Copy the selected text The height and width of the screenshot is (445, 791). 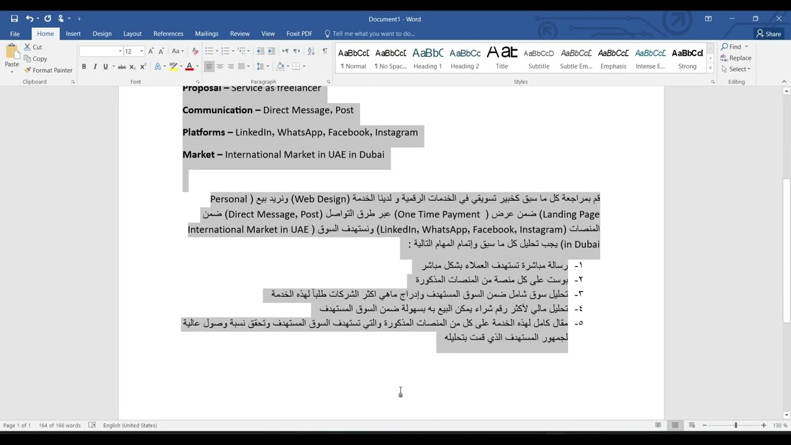pyautogui.click(x=35, y=59)
